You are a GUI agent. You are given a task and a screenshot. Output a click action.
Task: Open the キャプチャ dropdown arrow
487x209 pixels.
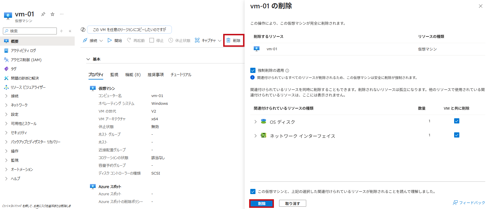[220, 41]
